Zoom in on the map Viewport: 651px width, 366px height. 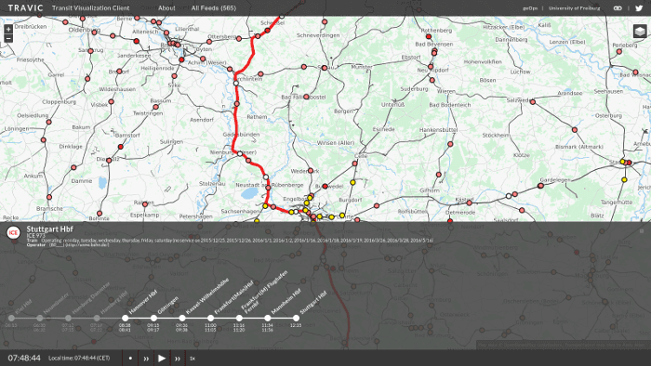tap(8, 29)
